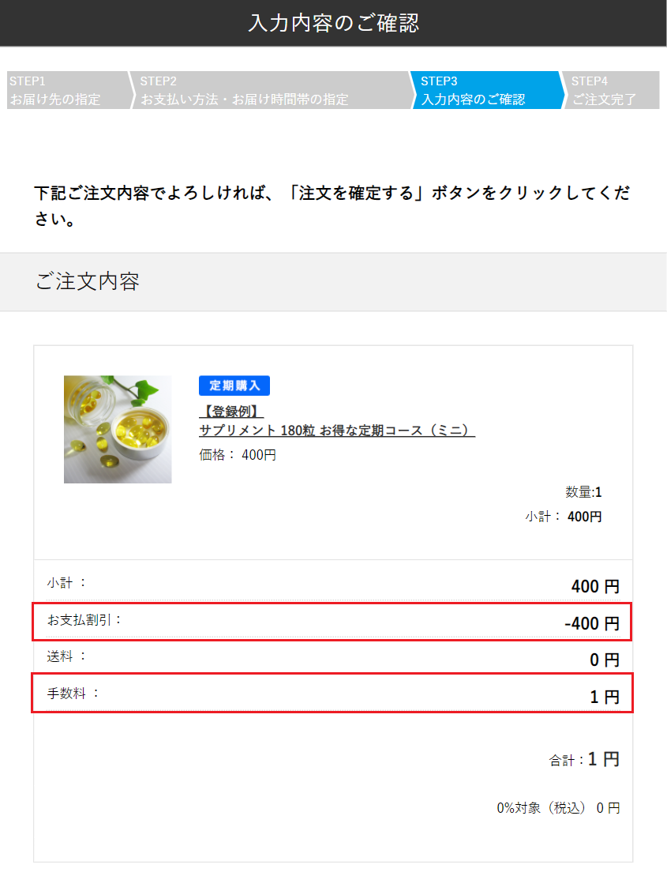Viewport: 667px width, 876px height.
Task: Open the 【登録例】 product link
Action: pyautogui.click(x=231, y=412)
